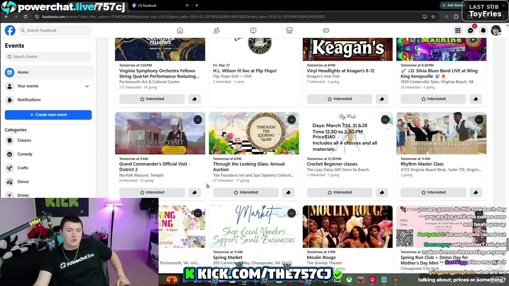This screenshot has height=286, width=509.
Task: Open Grand Commander's Official Visit event title
Action: pos(154,167)
